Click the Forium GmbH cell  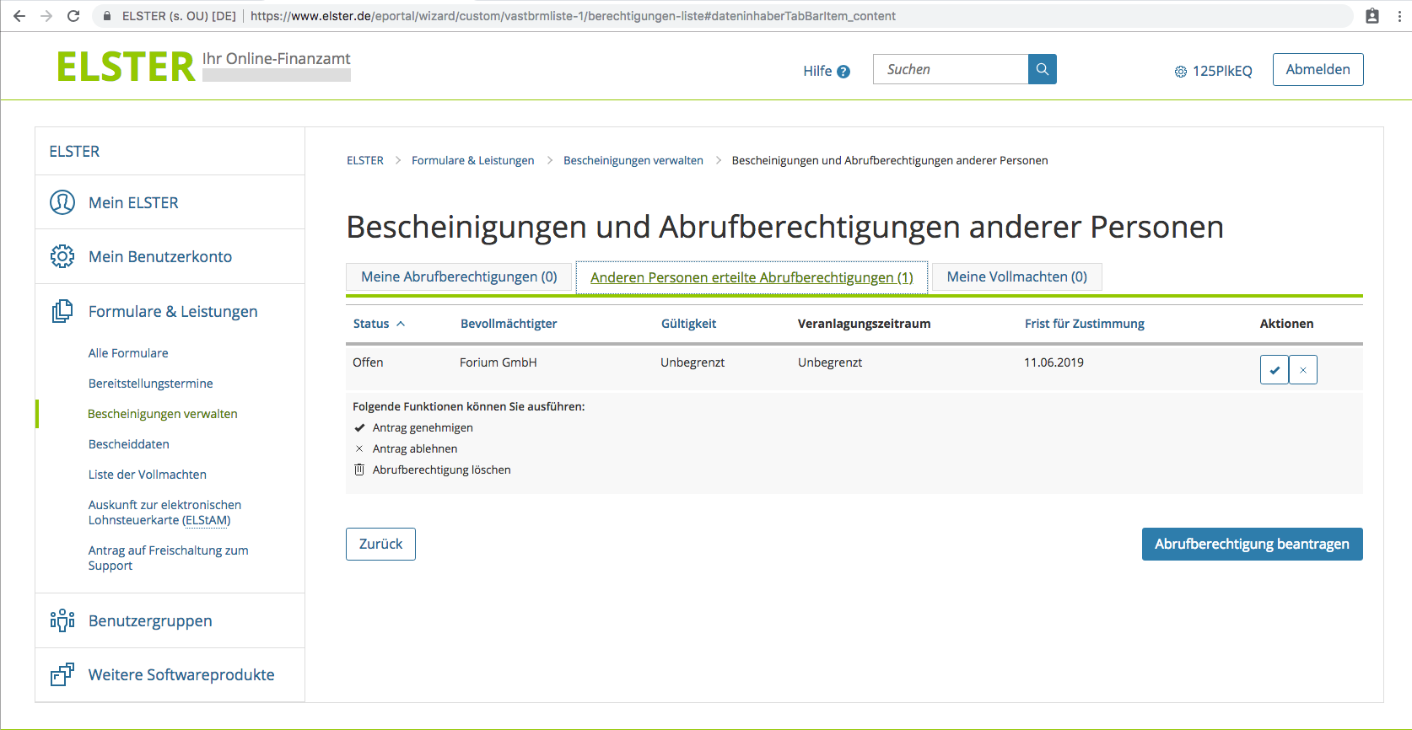[498, 362]
